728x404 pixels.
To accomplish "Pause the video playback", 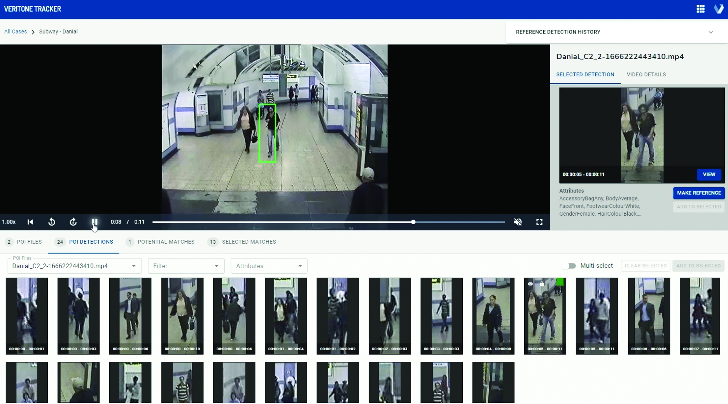I will point(94,222).
